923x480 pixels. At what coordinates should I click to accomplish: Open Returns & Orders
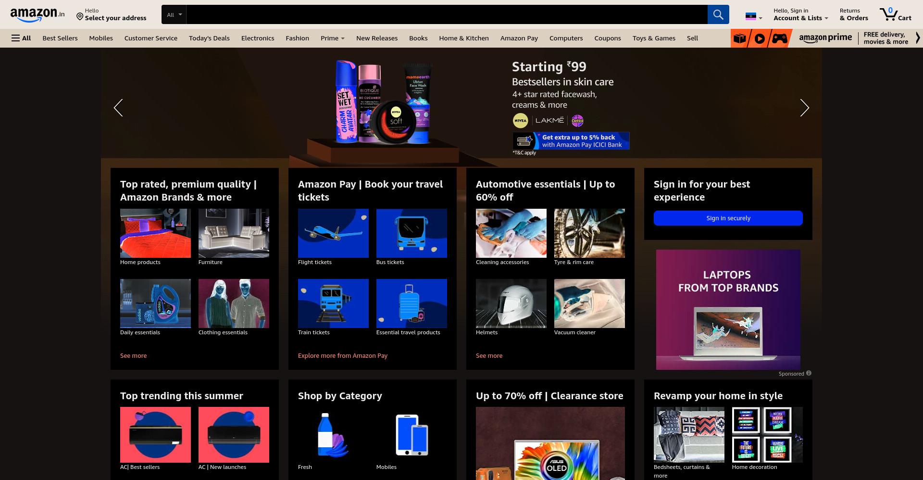[854, 14]
